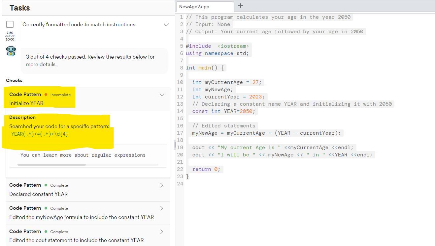
Task: Check the Correctly formatted code task checkbox
Action: pos(10,24)
